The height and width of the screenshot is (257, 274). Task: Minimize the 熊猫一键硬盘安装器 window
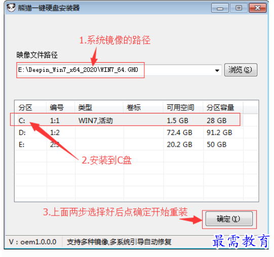point(220,8)
